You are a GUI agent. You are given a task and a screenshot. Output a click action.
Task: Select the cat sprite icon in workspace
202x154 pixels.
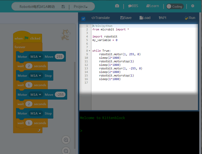click(65, 34)
